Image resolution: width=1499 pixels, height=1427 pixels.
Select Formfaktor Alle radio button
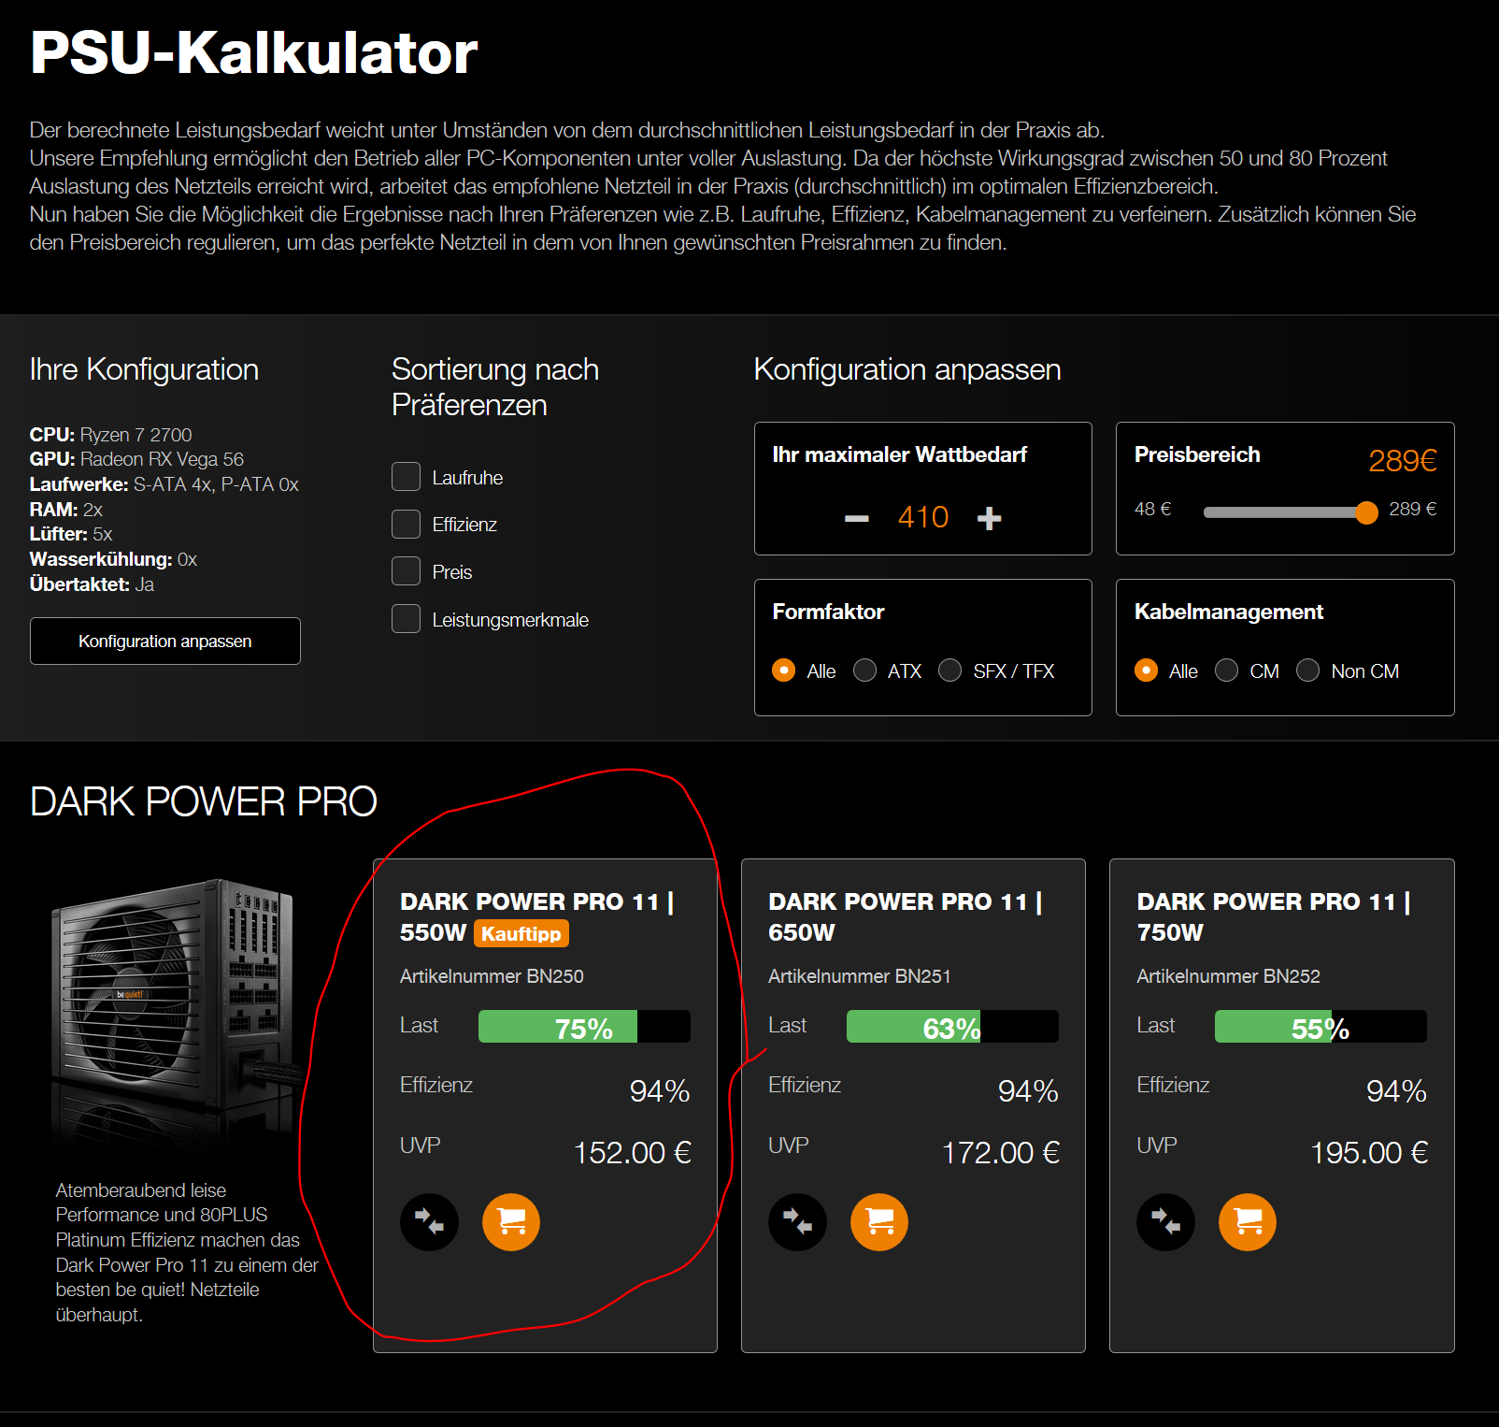(783, 670)
